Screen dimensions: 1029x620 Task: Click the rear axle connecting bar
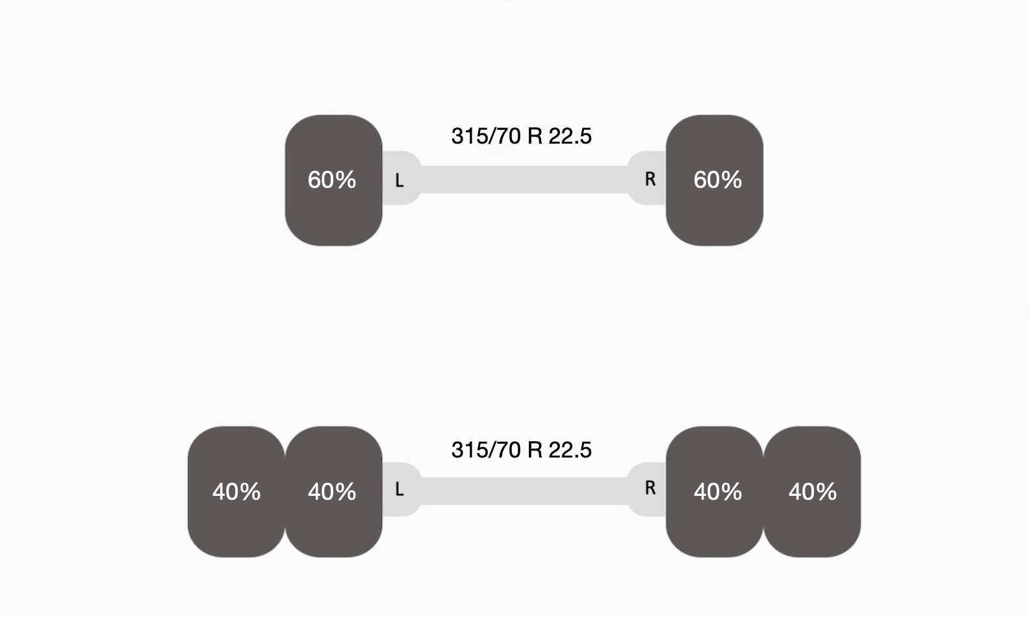(x=523, y=491)
